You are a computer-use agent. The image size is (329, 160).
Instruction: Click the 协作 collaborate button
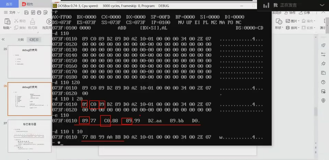pos(291,13)
